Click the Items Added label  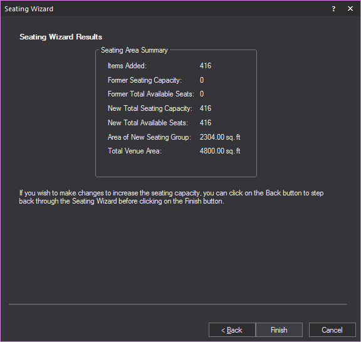point(127,66)
